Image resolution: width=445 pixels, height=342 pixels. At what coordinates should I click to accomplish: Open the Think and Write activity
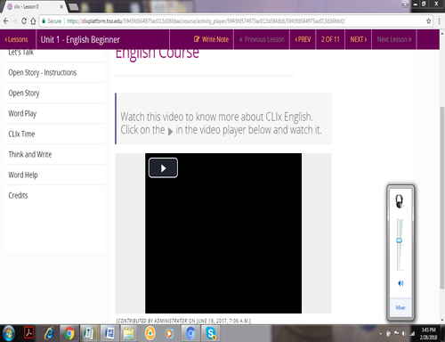[x=55, y=154]
